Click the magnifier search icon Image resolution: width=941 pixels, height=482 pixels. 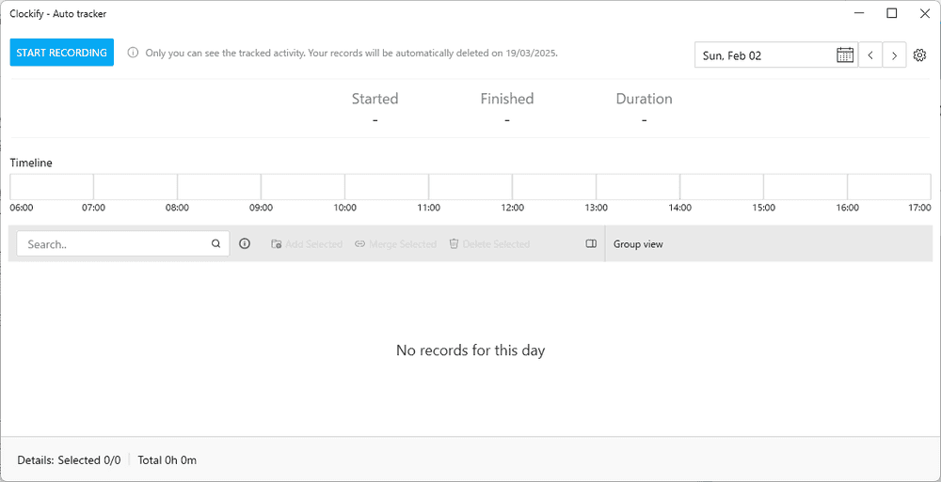pyautogui.click(x=216, y=244)
